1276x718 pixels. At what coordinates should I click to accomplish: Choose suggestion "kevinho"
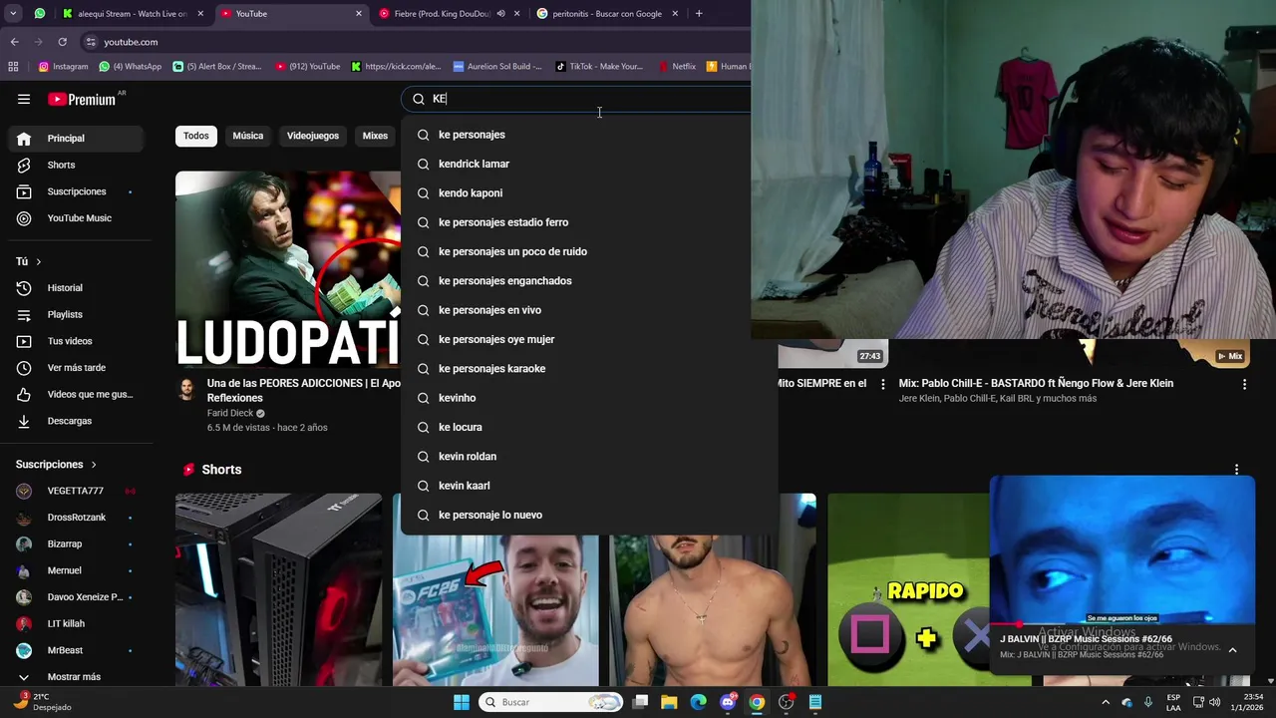pos(589,398)
